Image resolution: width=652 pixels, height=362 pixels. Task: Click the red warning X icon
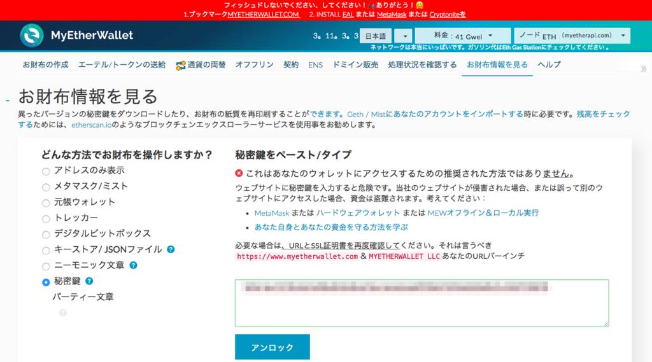239,173
